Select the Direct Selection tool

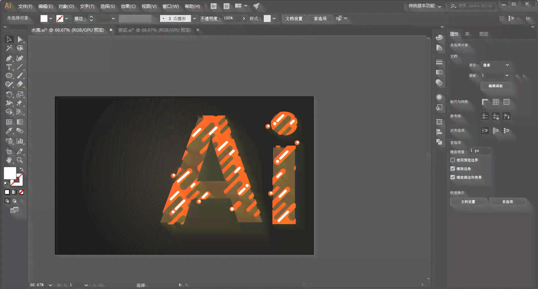coord(20,39)
